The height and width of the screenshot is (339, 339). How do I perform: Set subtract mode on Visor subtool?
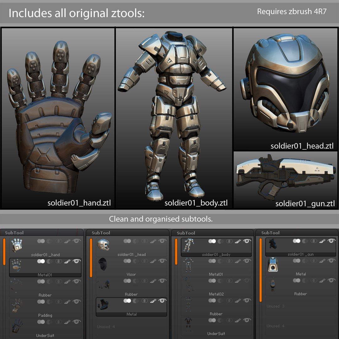(x=136, y=261)
